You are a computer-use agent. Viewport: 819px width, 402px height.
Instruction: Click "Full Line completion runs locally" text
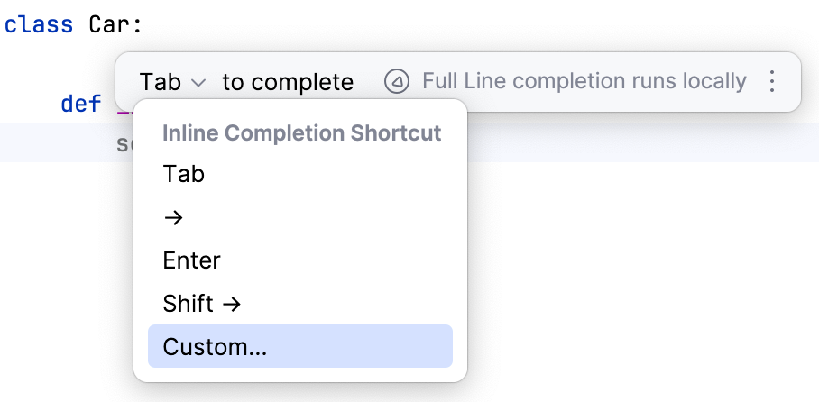(584, 82)
